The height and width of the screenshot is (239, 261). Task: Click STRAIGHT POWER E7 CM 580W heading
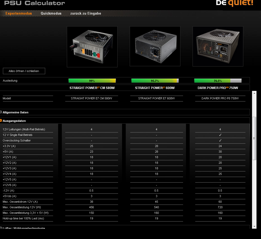coord(92,88)
